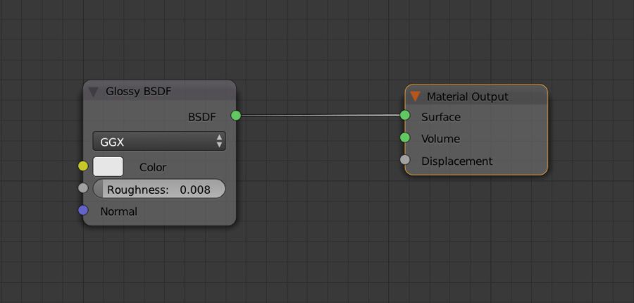Click the Surface input socket
Image resolution: width=634 pixels, height=303 pixels.
click(x=405, y=116)
